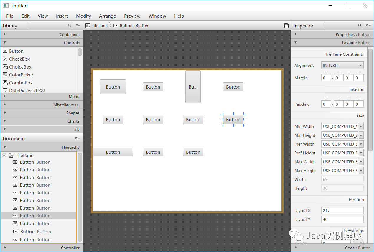Screen dimensions: 374x252
Task: Select the highlighted Button row in Hierarchy
Action: pos(38,216)
